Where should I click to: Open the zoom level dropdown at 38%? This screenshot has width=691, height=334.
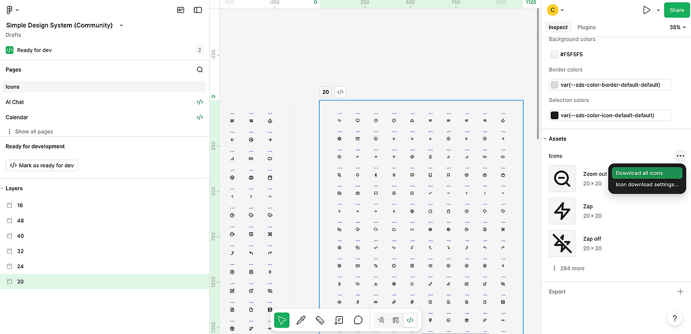tap(676, 27)
